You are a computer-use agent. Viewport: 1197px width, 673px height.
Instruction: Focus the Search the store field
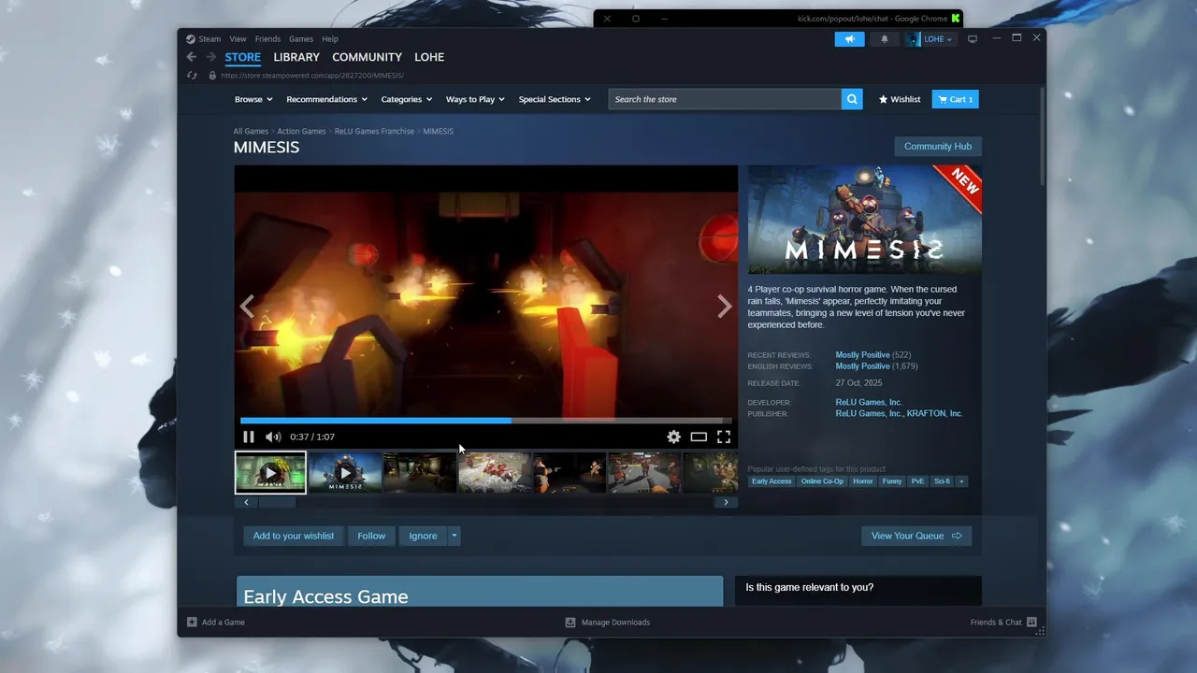coord(725,99)
